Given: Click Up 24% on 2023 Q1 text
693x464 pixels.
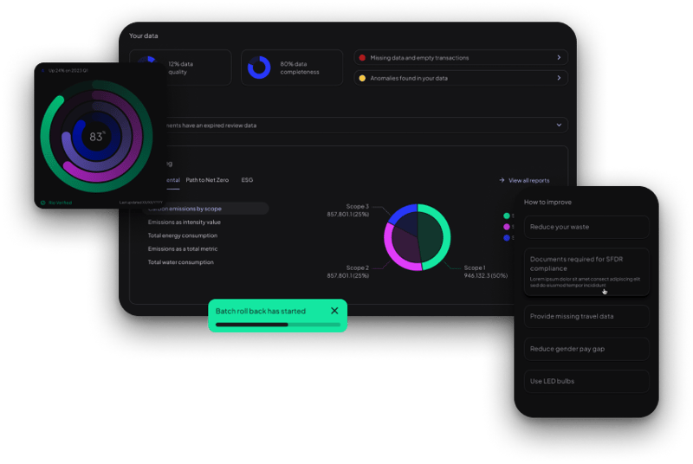Looking at the screenshot, I should tap(68, 71).
